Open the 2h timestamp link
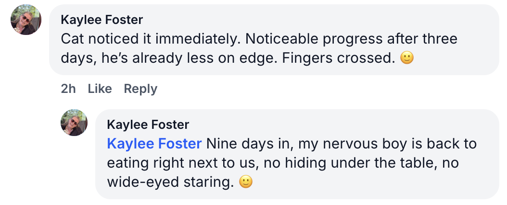The width and height of the screenshot is (507, 205). (68, 89)
